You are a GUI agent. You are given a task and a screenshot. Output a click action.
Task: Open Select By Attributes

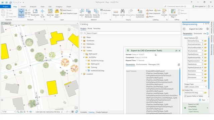(88, 13)
